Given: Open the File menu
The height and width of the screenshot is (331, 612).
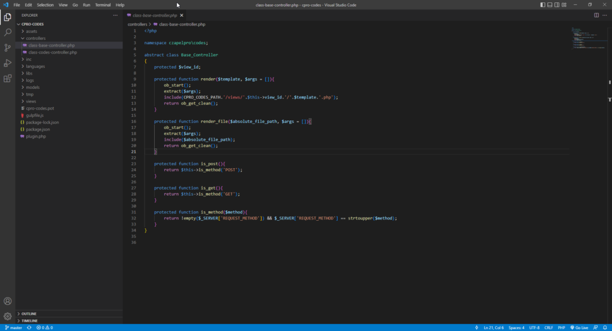Looking at the screenshot, I should click(17, 5).
